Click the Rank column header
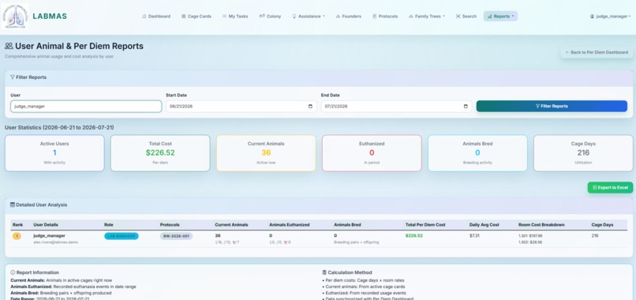 coord(17,224)
